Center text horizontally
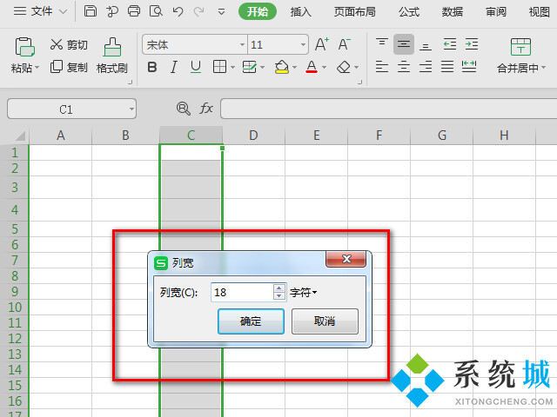 pos(404,67)
